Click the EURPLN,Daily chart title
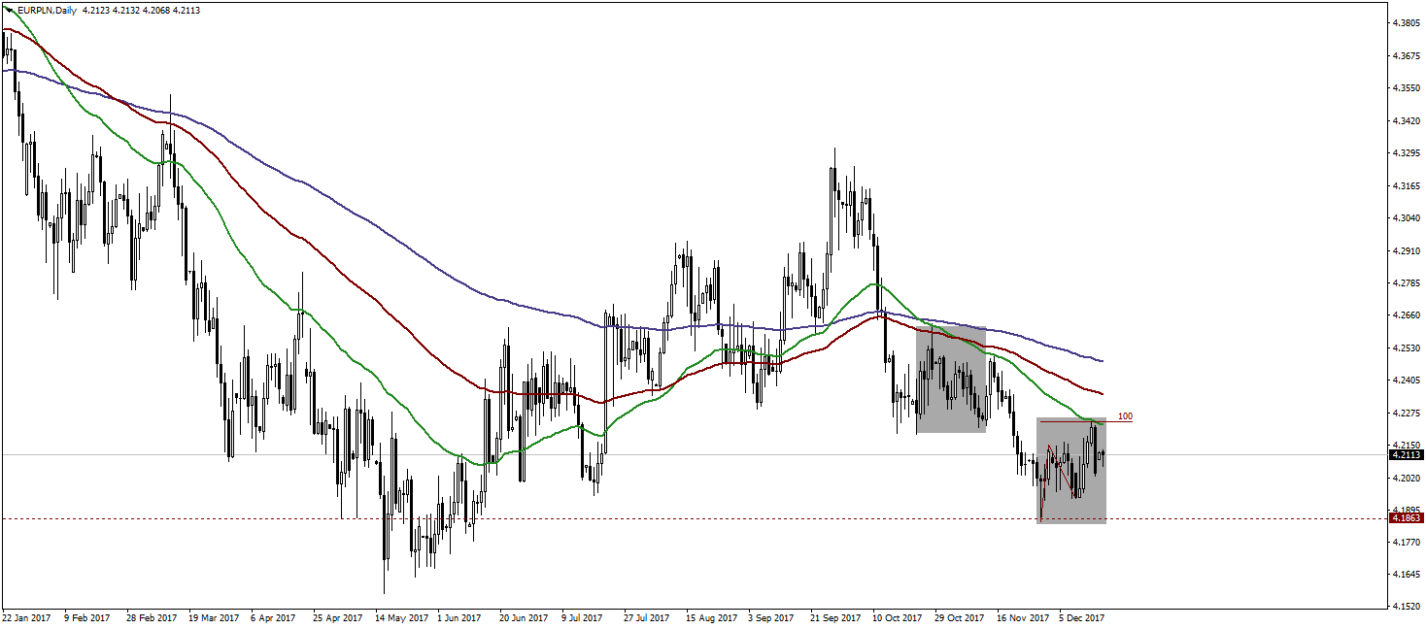Screen dimensions: 1426x629 [x=47, y=11]
